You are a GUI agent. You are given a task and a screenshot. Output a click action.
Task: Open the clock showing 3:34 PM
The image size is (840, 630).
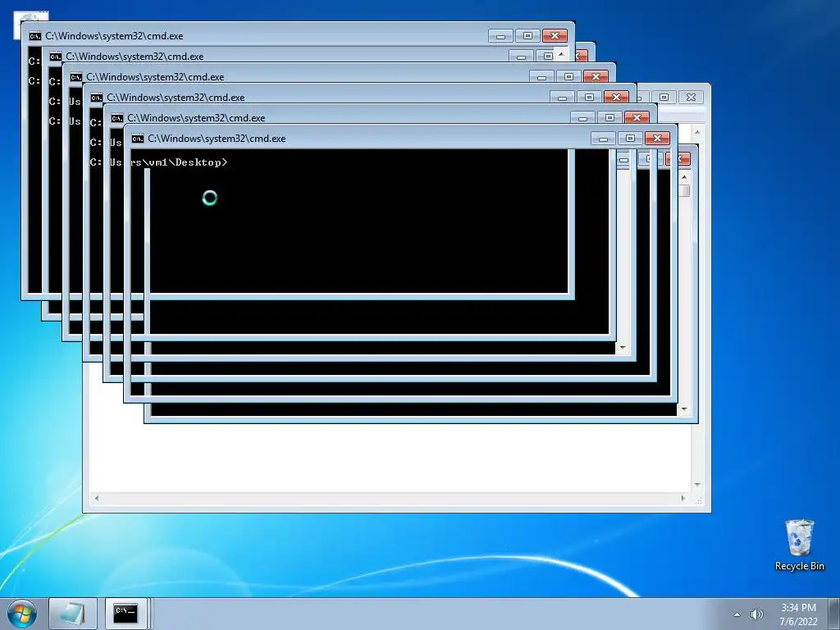[x=798, y=614]
